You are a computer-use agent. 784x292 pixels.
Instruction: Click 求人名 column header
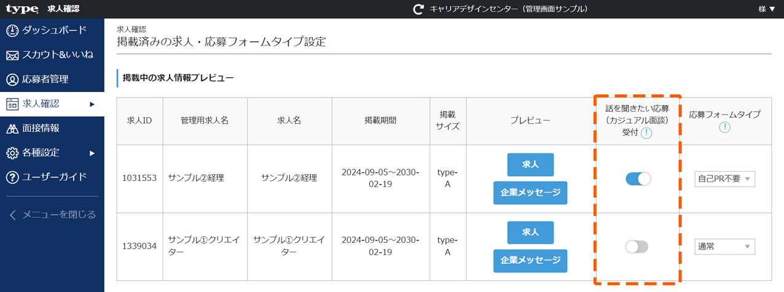click(x=289, y=121)
